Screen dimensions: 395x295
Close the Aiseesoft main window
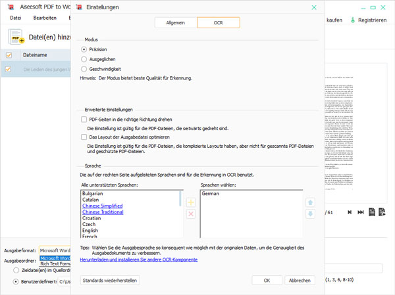pyautogui.click(x=383, y=7)
